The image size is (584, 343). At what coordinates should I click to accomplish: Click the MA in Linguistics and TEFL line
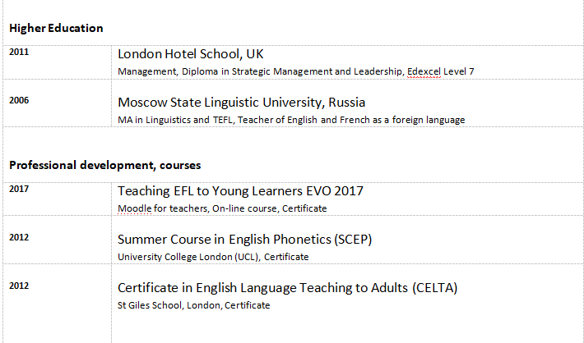point(291,120)
